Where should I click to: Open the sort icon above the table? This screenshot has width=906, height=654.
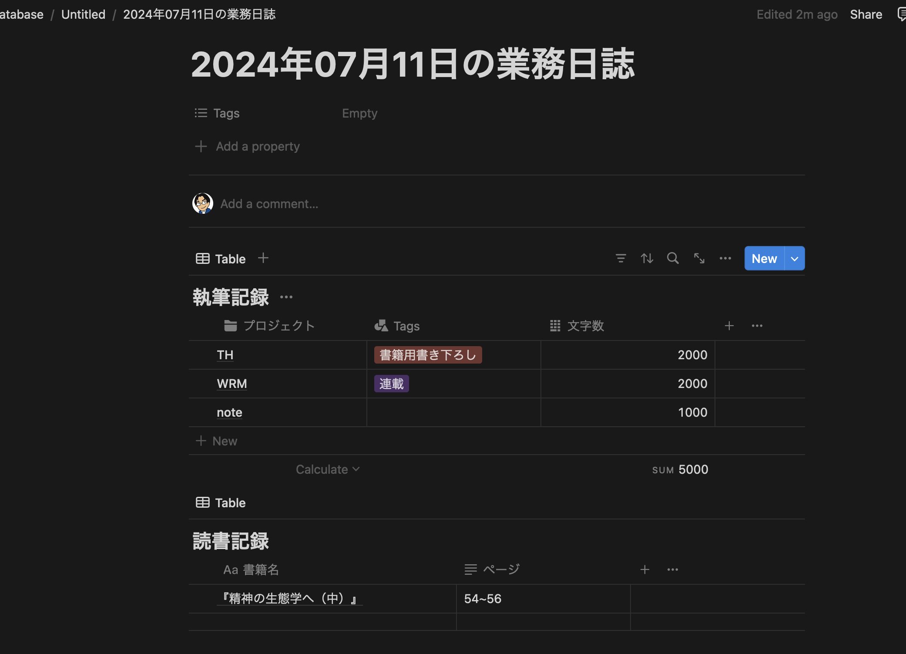[x=647, y=258]
